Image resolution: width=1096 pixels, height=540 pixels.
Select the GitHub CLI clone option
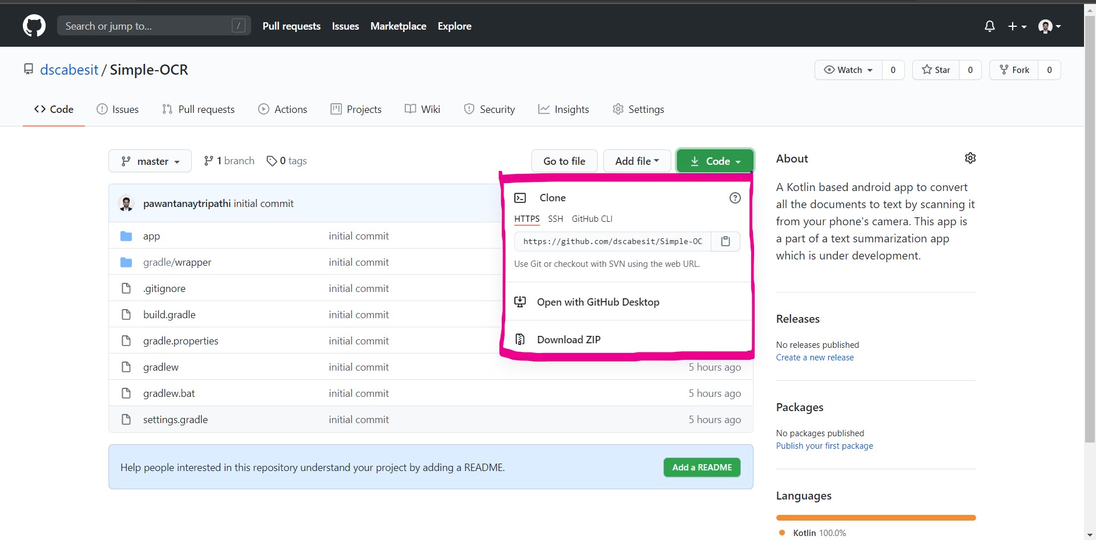592,219
